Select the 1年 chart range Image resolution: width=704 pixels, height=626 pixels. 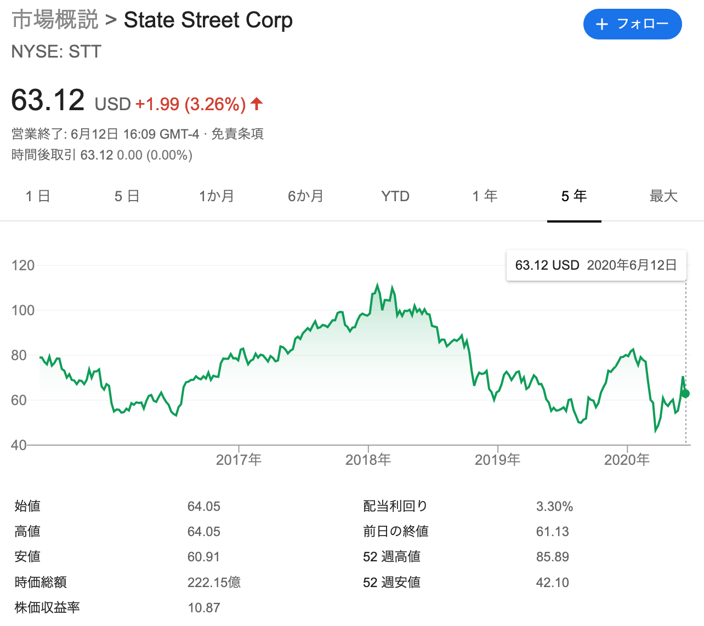[x=485, y=196]
